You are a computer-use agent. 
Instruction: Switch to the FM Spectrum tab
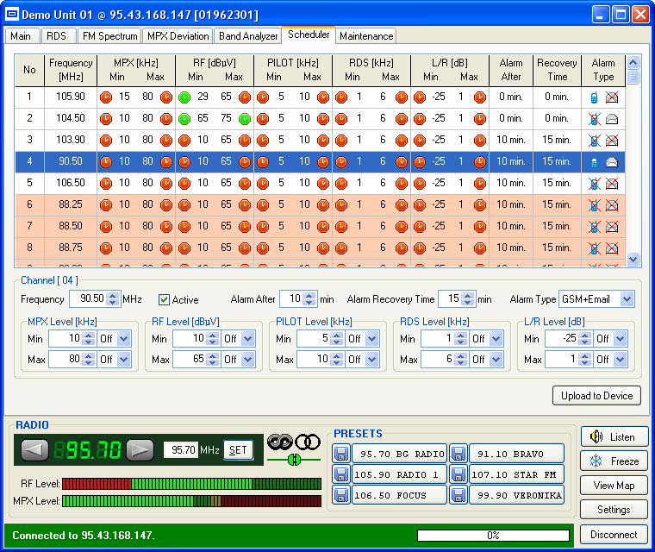coord(109,36)
